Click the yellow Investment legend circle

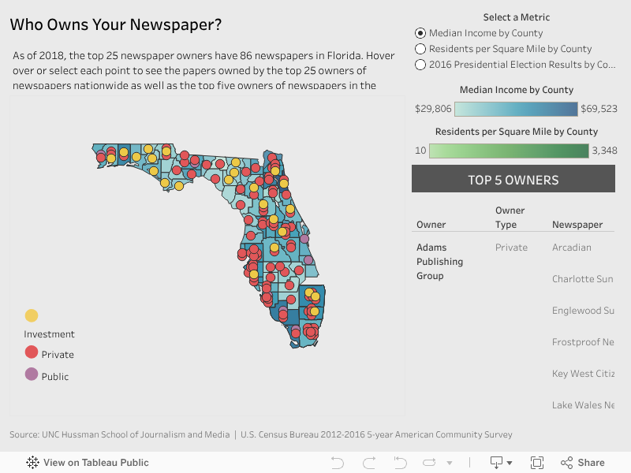click(32, 316)
